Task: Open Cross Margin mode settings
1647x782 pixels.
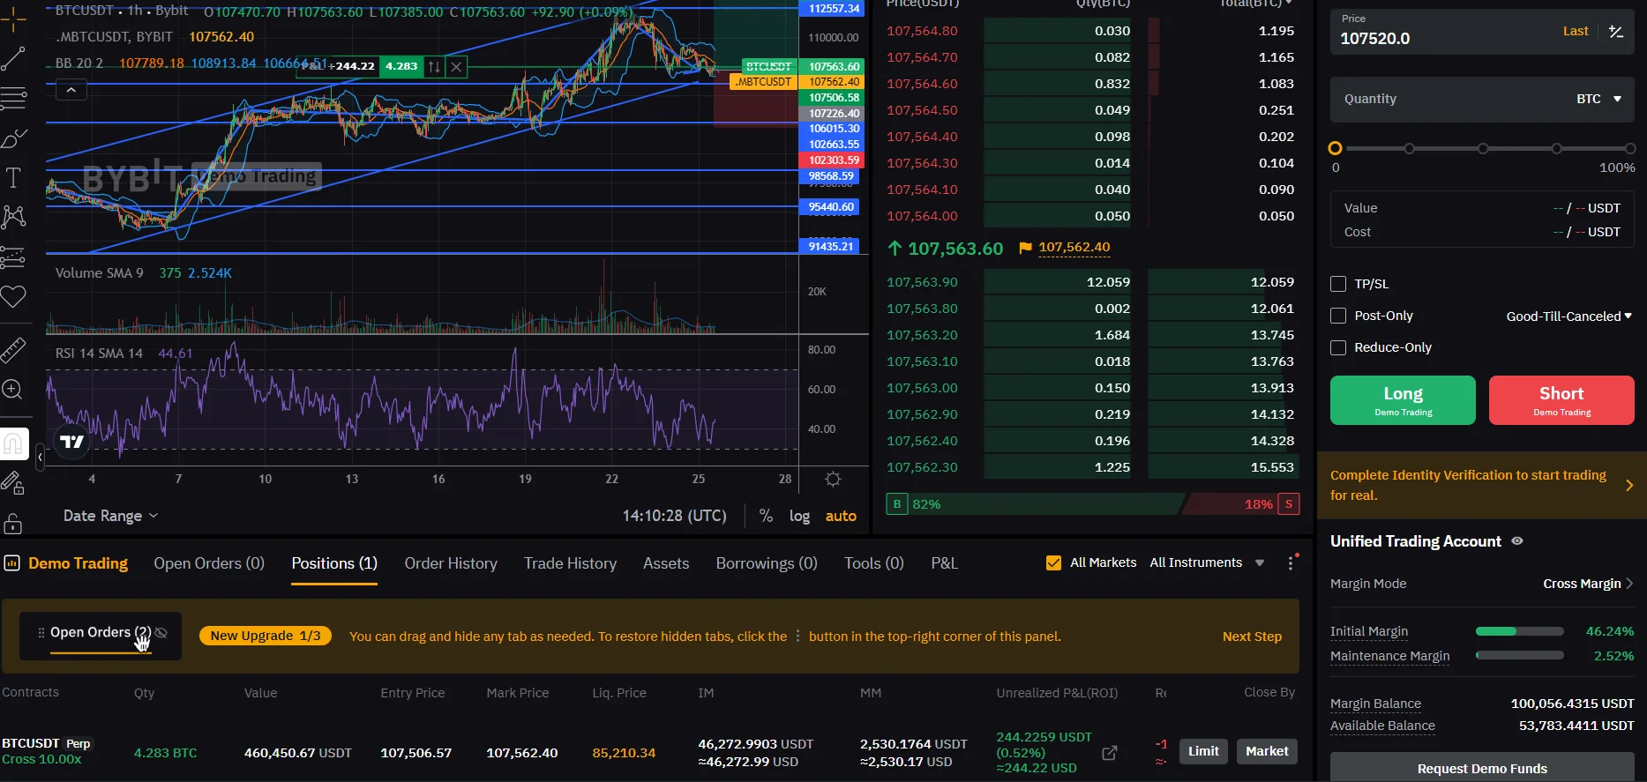Action: tap(1588, 584)
